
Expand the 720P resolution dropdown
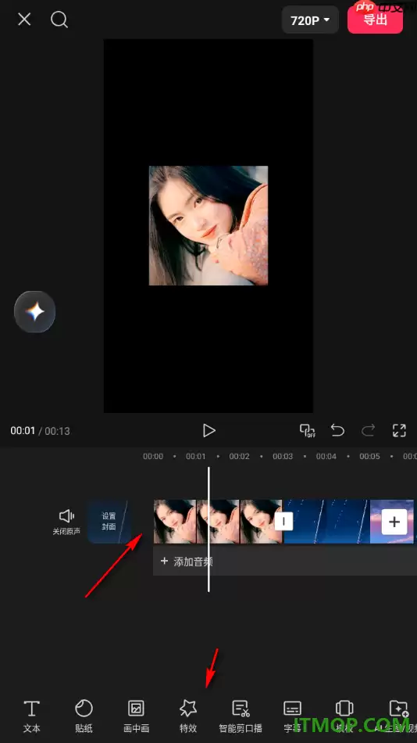point(310,20)
